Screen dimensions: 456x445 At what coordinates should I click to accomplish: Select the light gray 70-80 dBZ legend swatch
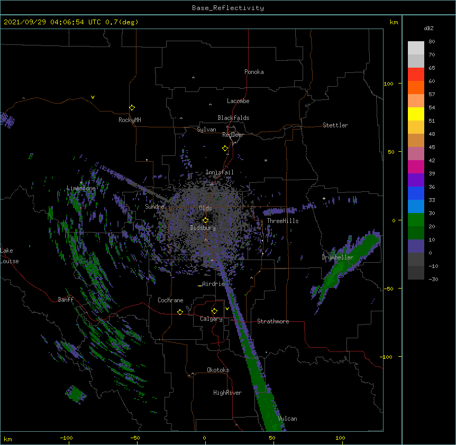click(x=416, y=48)
